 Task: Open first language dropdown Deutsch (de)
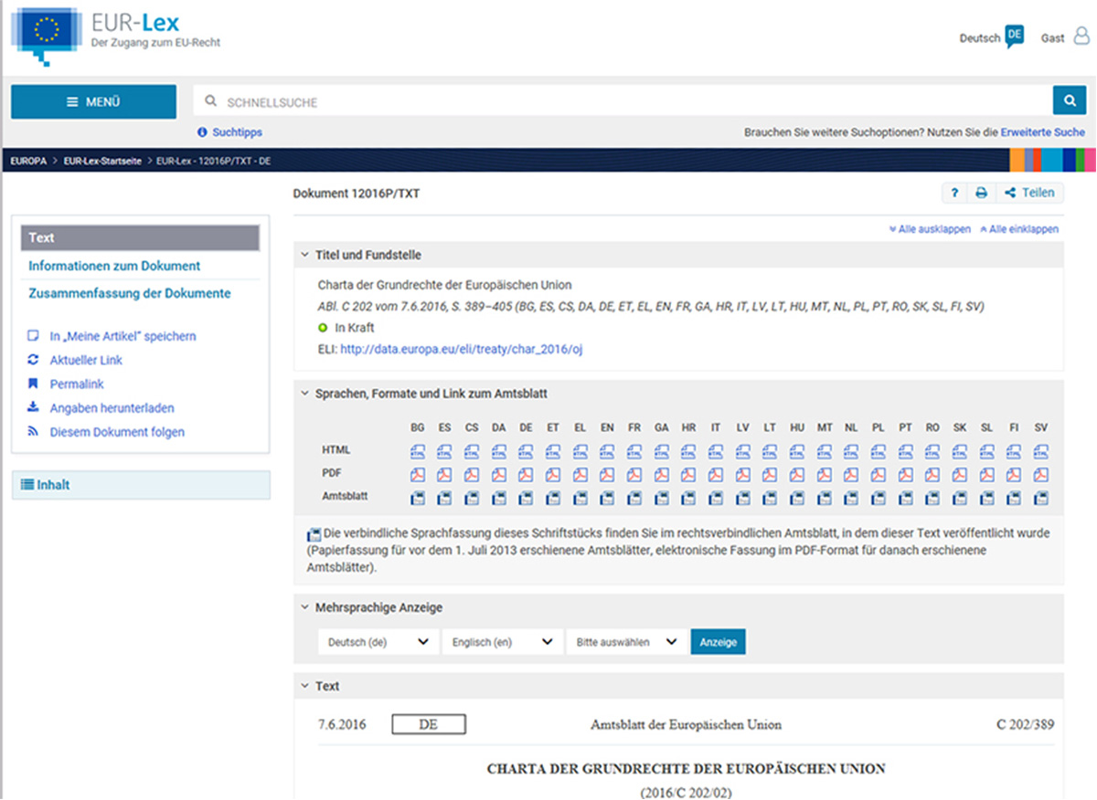(378, 642)
